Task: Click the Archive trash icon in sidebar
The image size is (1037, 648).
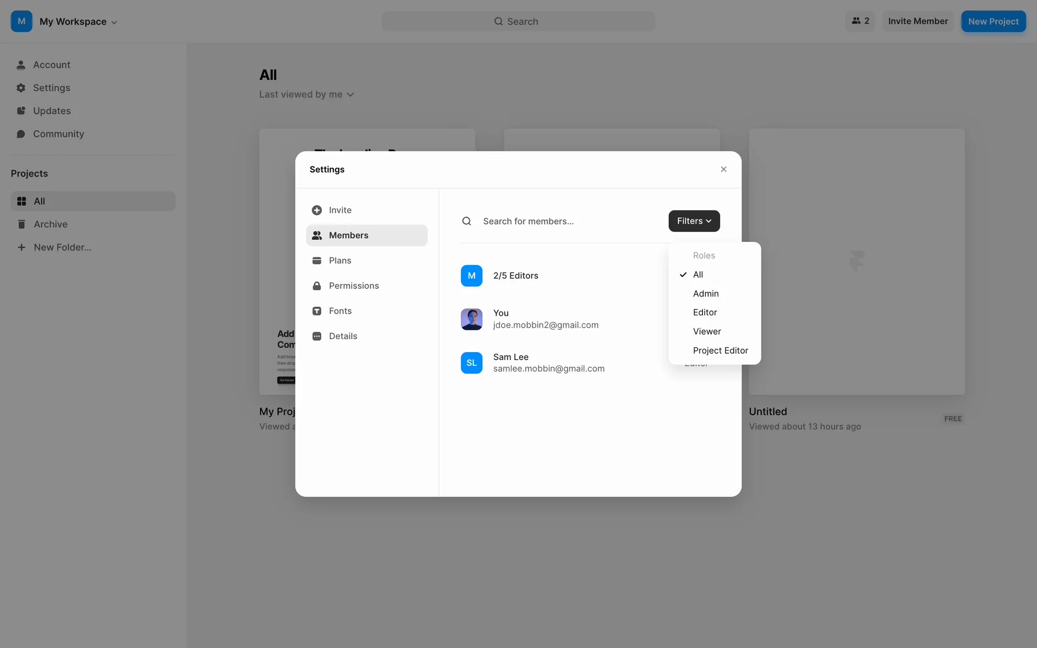Action: pos(22,224)
